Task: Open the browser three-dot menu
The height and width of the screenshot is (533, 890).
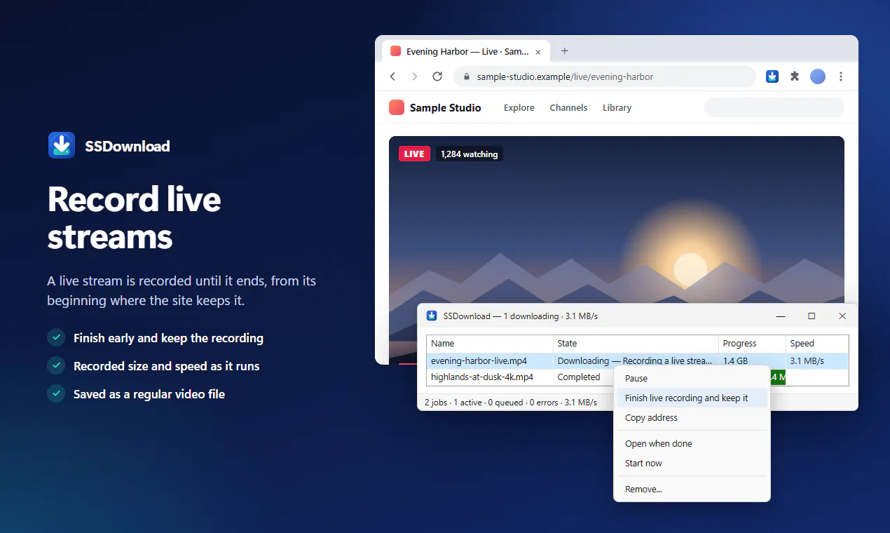Action: tap(841, 76)
